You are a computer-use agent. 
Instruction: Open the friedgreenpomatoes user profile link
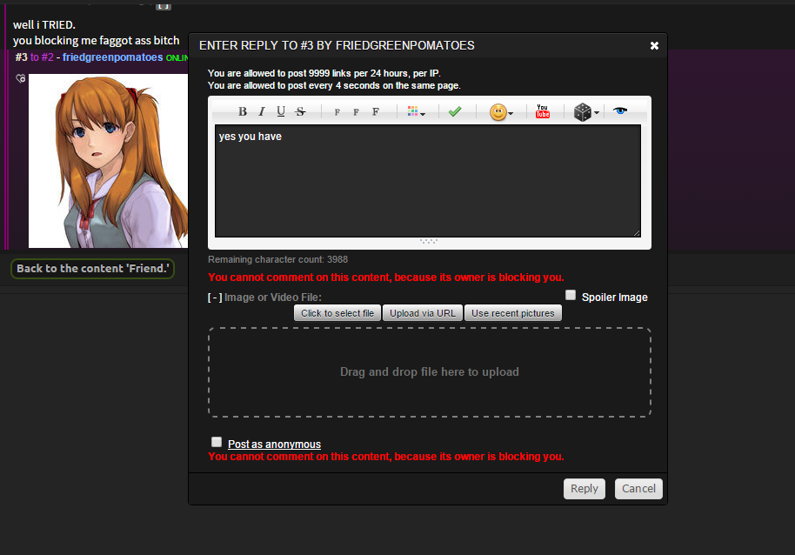coord(112,57)
